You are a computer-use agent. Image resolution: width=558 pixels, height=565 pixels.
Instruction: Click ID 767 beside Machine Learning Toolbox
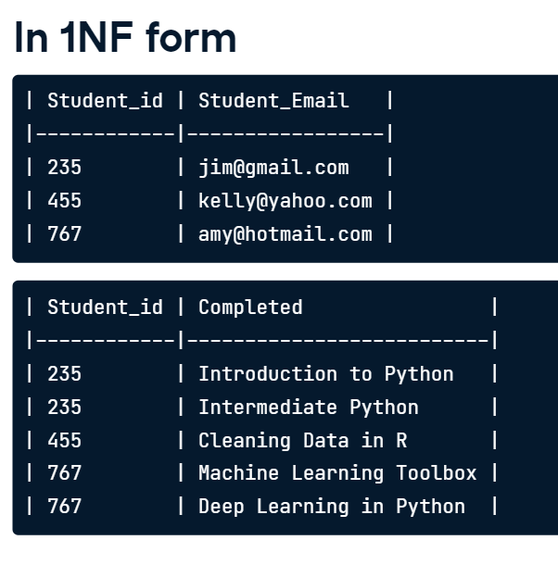(65, 473)
